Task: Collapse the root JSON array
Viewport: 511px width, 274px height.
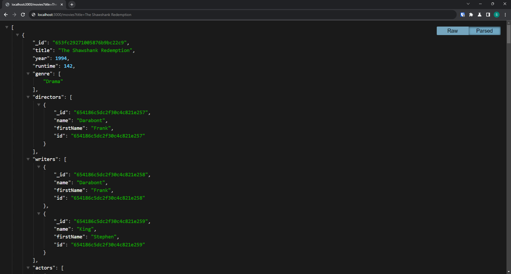Action: click(x=7, y=27)
